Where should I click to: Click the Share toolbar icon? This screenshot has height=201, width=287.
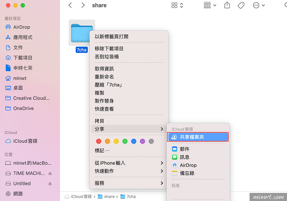click(227, 5)
